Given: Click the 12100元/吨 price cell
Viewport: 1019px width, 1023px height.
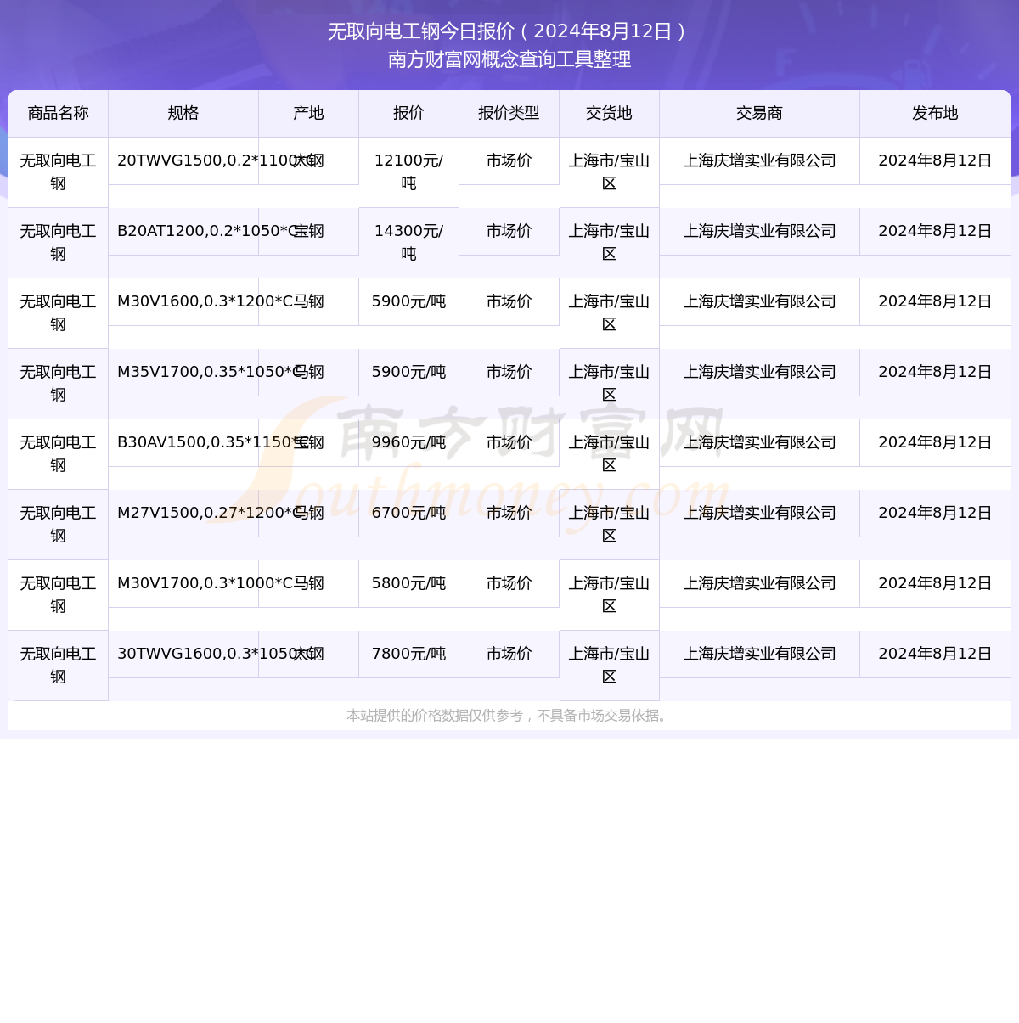Looking at the screenshot, I should 408,172.
